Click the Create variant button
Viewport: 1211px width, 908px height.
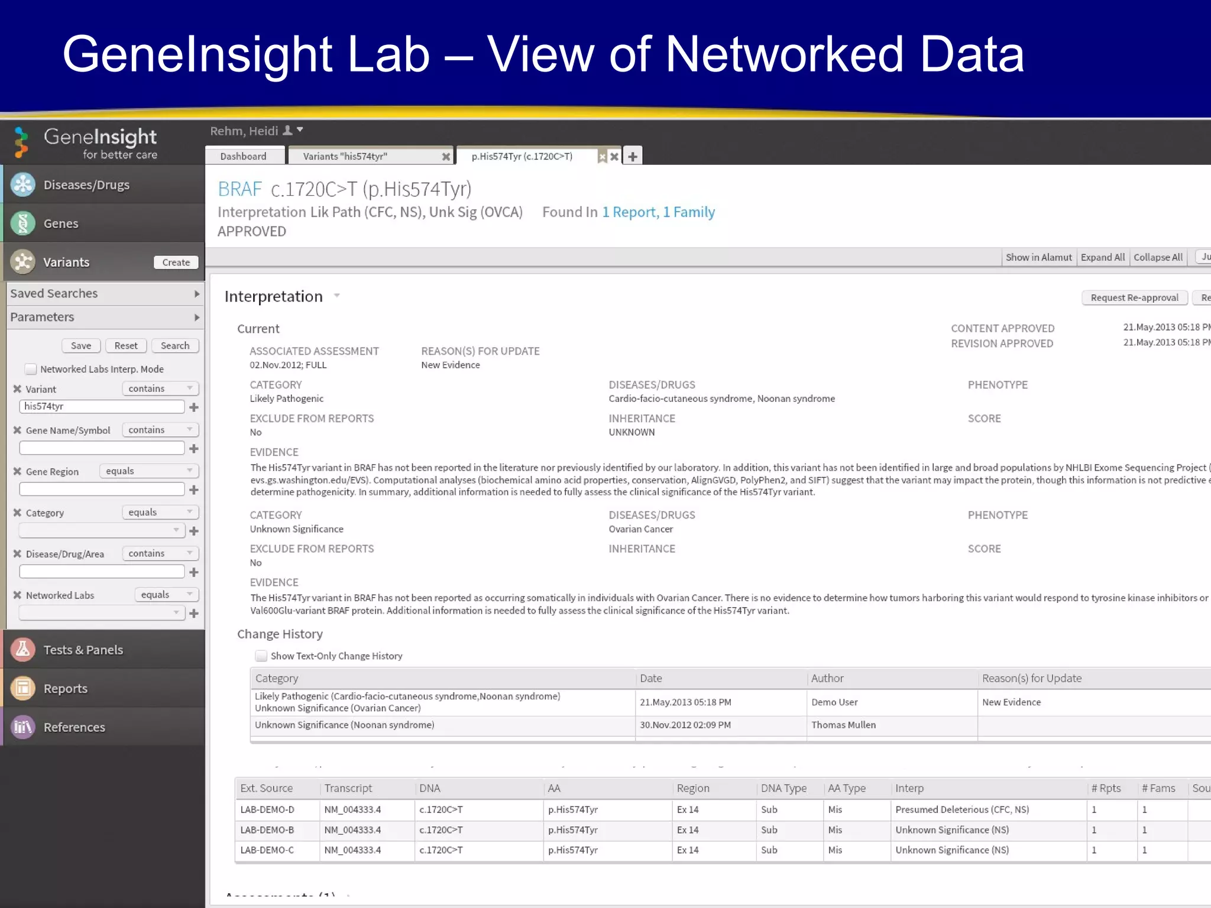coord(176,262)
